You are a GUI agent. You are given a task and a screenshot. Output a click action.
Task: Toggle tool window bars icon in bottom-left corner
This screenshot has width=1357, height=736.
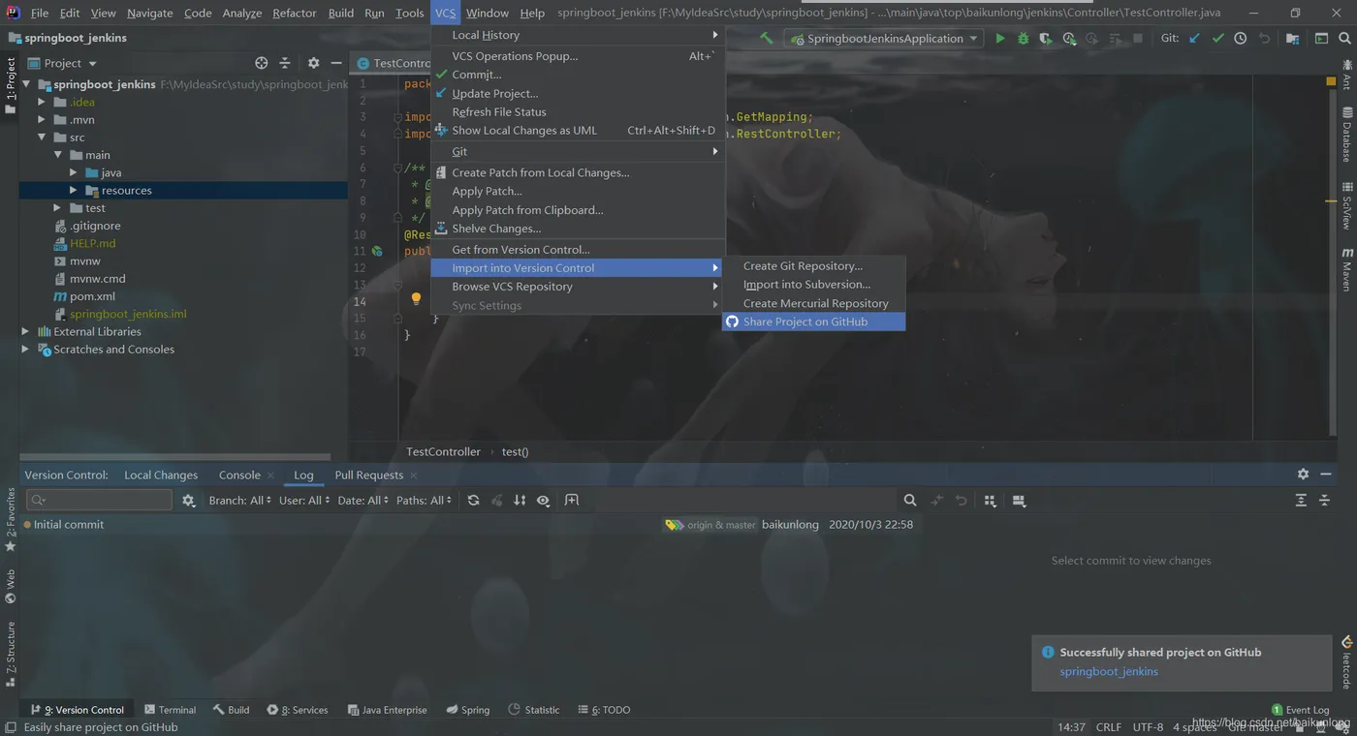point(10,727)
